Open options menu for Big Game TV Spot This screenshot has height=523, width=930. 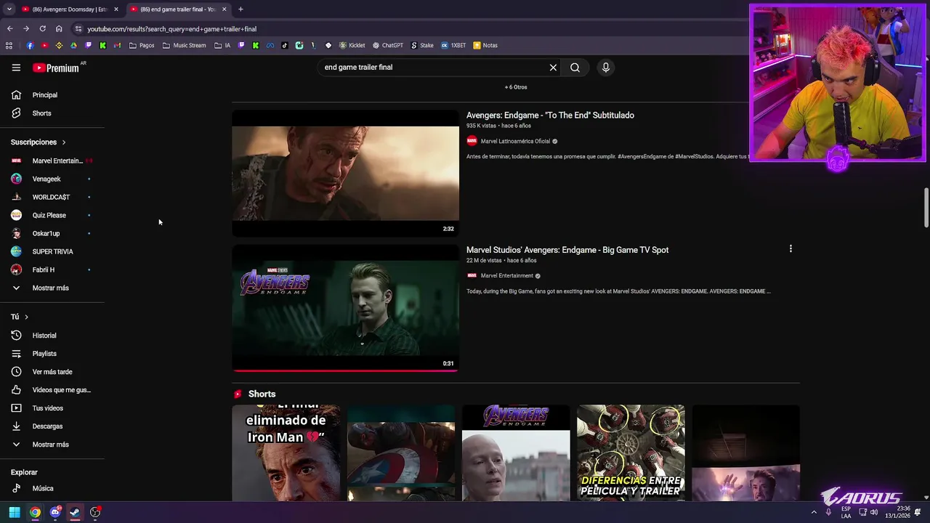(x=790, y=248)
